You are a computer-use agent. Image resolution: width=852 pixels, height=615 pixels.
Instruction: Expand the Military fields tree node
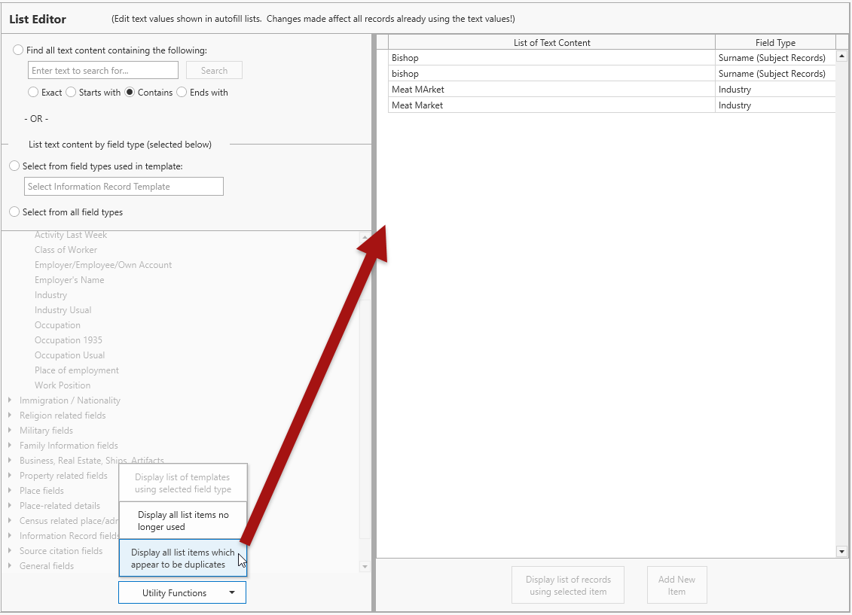[10, 431]
